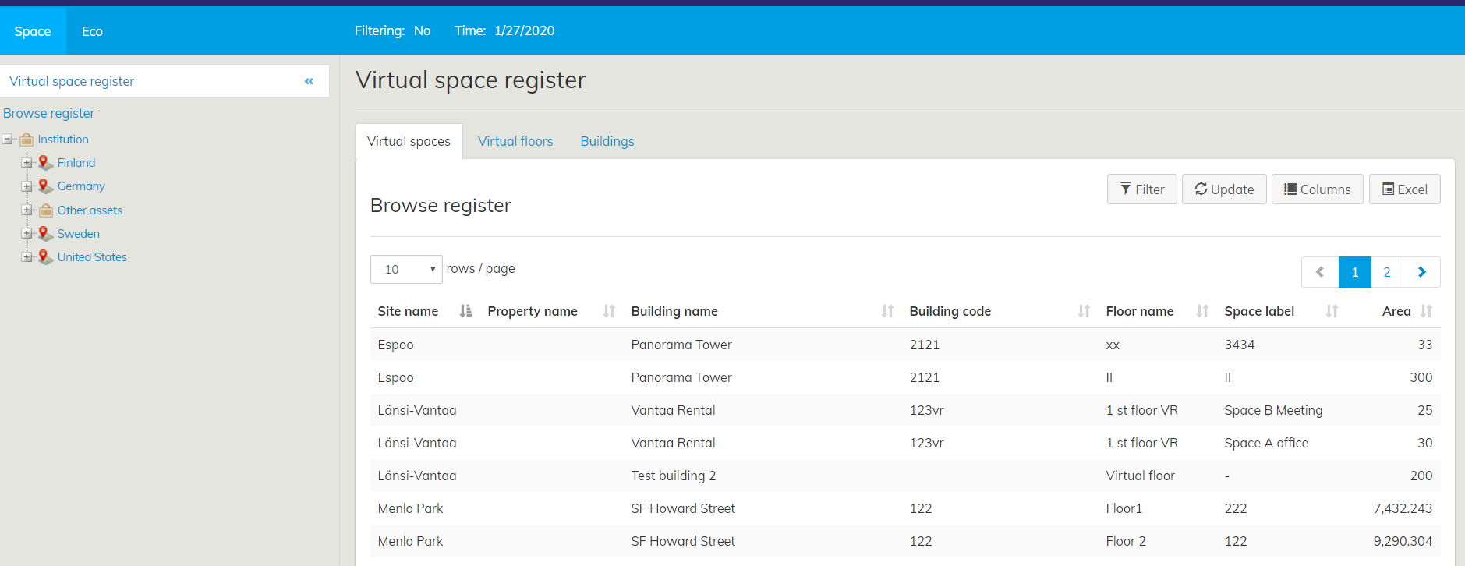Expand the Finland tree node

click(27, 163)
